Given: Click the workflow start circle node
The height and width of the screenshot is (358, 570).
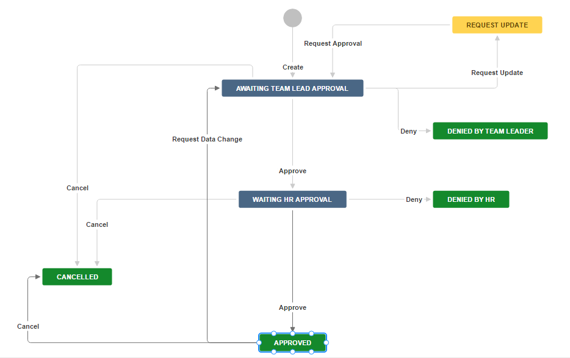Looking at the screenshot, I should point(292,18).
